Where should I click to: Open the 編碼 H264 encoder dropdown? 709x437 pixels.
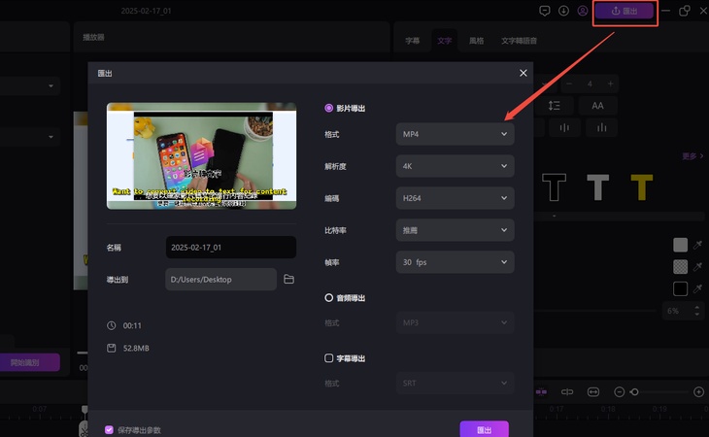455,198
